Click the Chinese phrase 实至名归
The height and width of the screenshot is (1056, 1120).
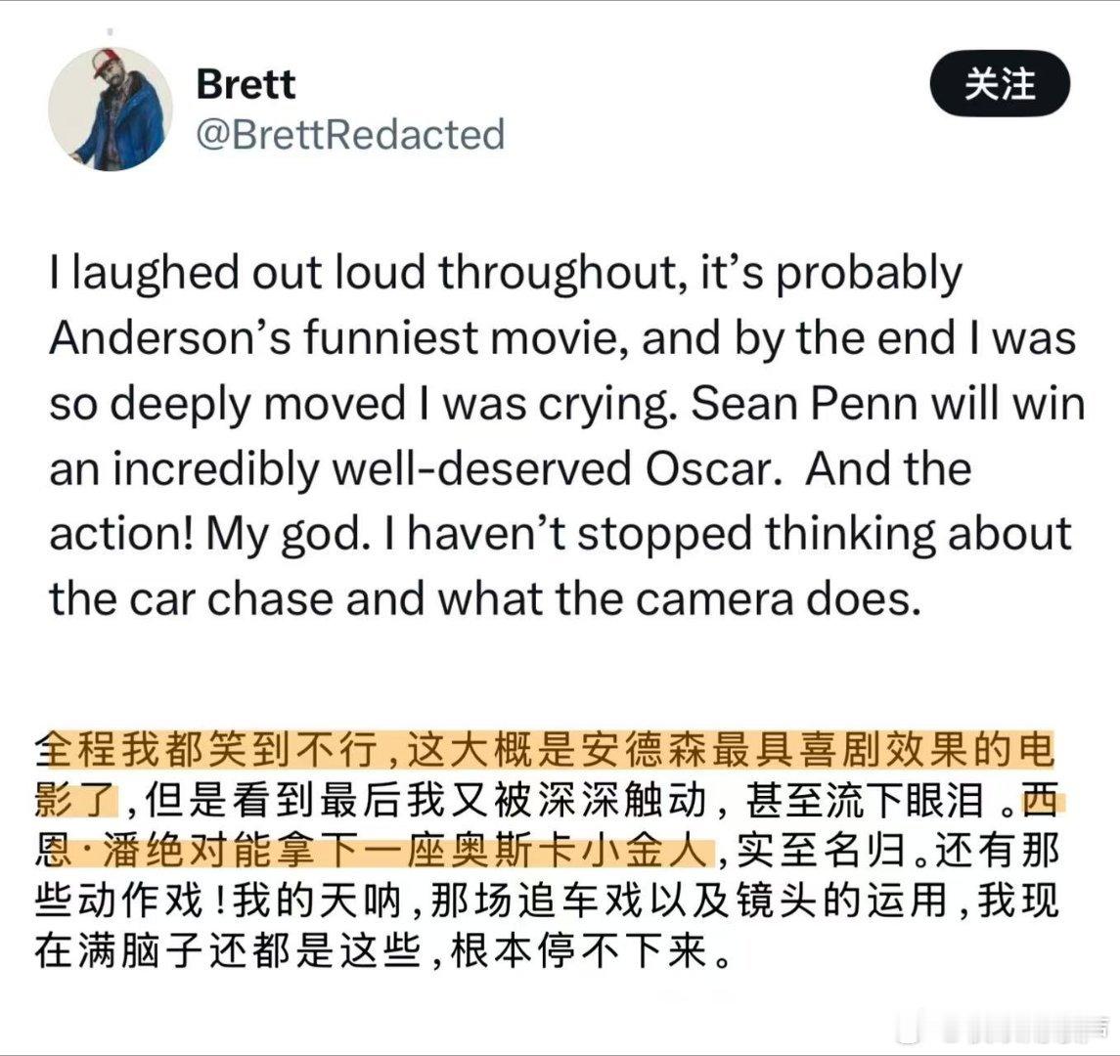[x=823, y=851]
